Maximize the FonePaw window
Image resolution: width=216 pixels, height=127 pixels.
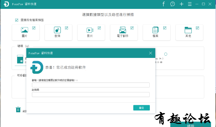(203, 4)
